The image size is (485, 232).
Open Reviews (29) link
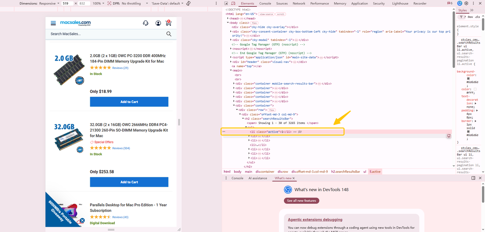(120, 68)
